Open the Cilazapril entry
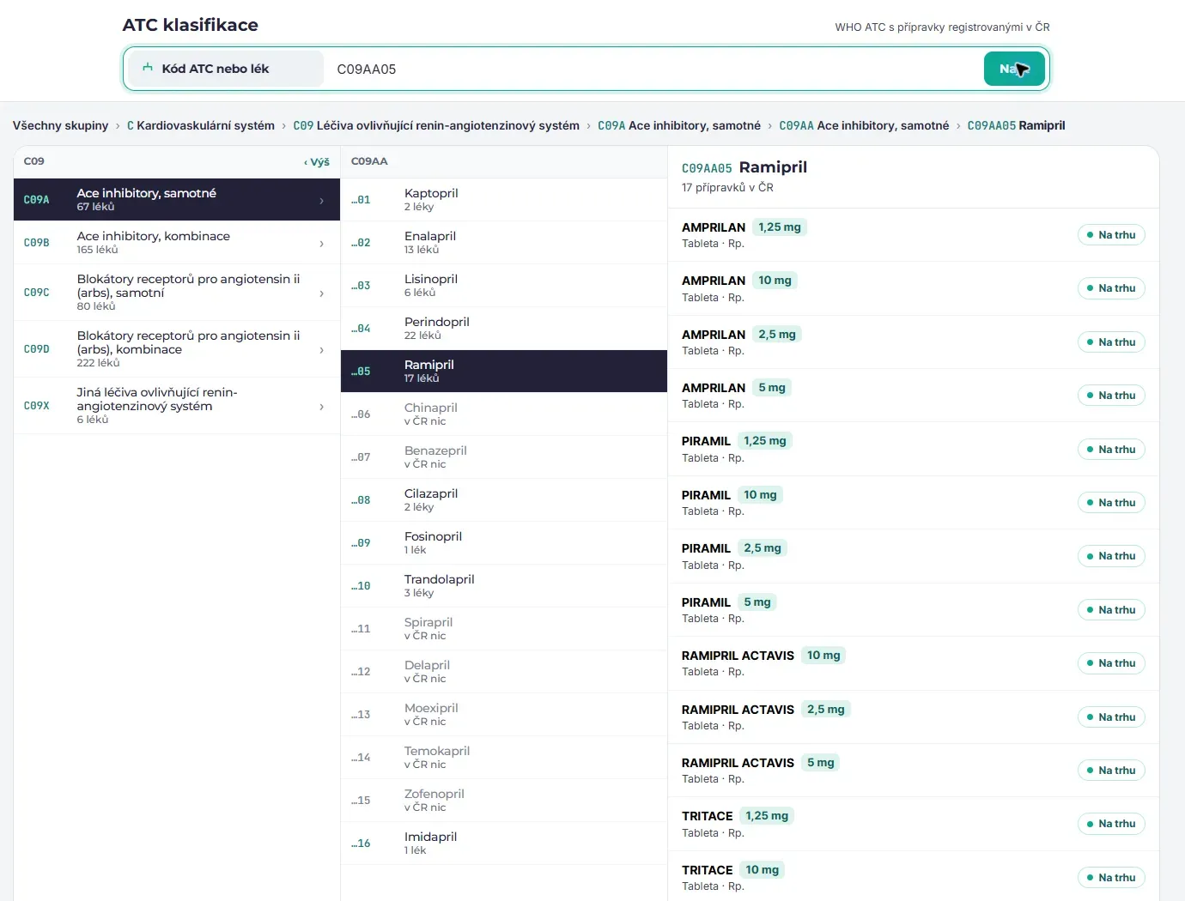 (504, 500)
